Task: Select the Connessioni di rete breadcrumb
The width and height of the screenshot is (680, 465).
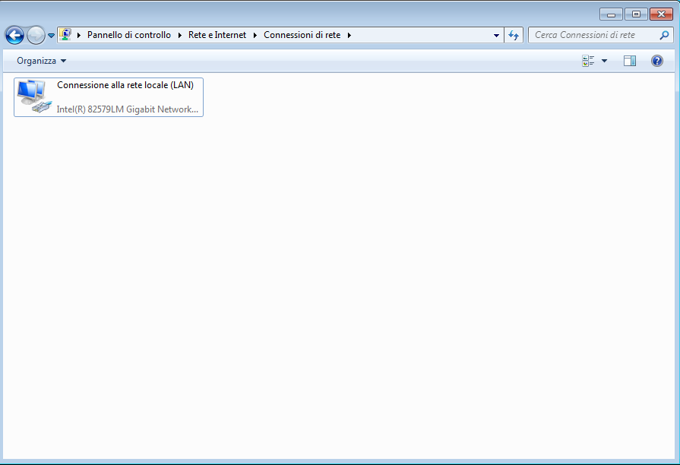Action: 302,35
